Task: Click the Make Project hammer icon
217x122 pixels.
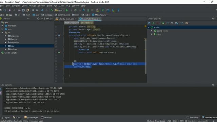Action: 52,10
